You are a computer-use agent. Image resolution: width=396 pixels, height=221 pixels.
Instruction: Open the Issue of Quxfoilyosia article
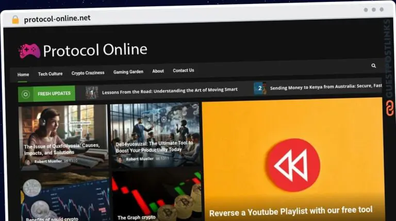62,149
